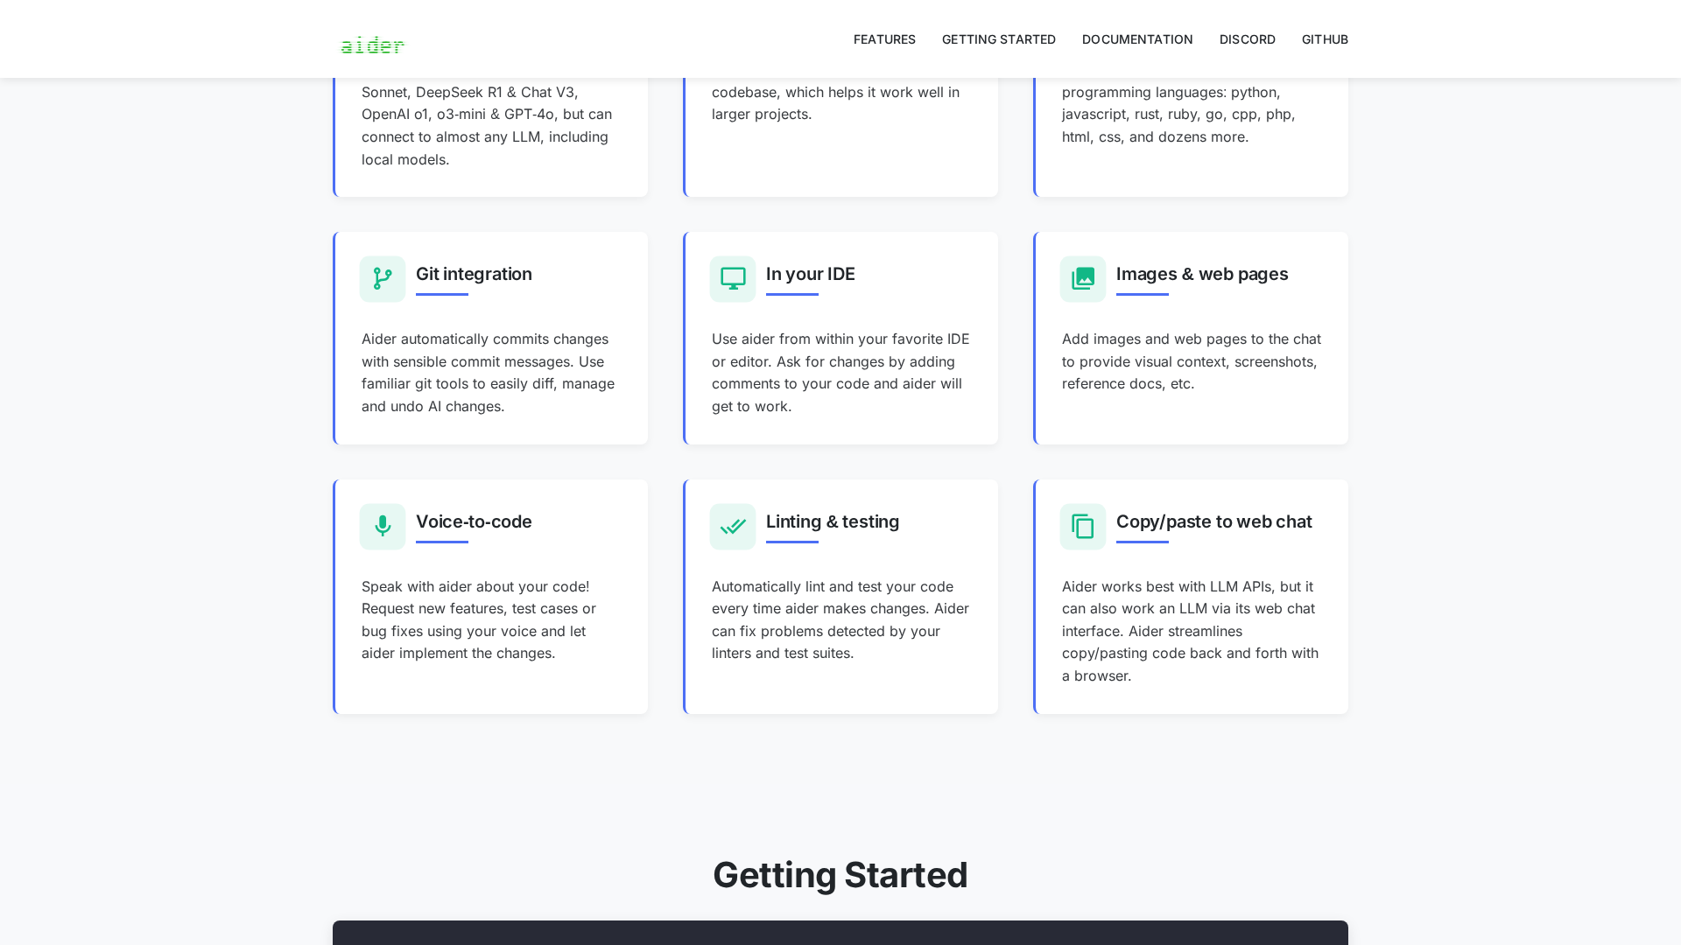Click the aider logo in the header

pos(372,45)
